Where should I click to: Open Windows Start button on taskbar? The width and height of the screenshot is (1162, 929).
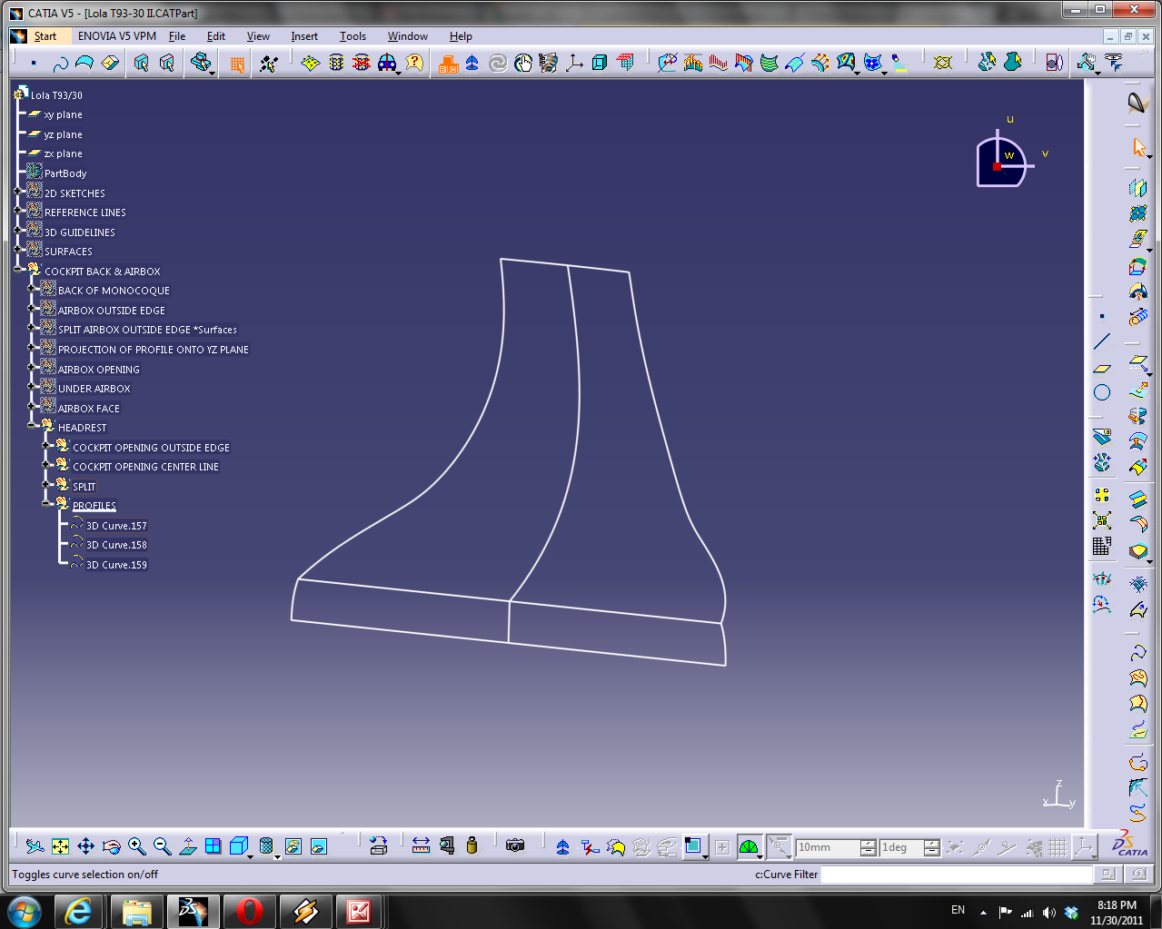pyautogui.click(x=24, y=910)
